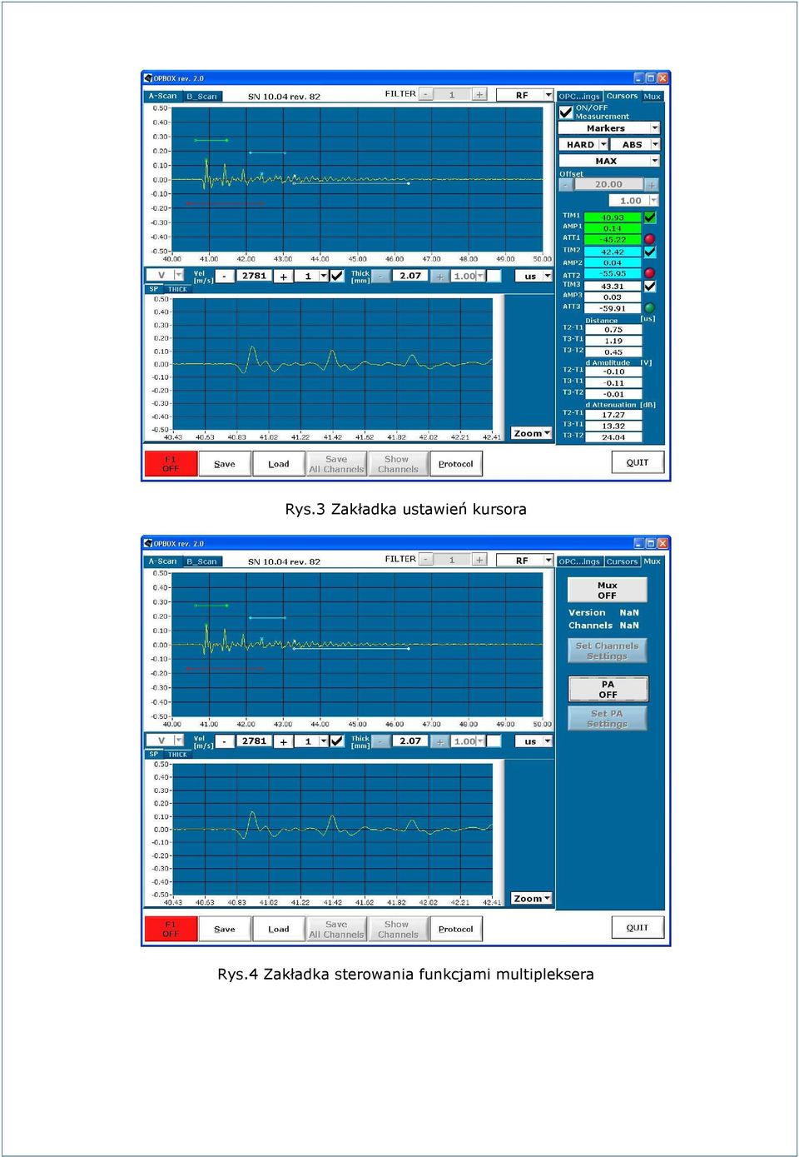
Task: Click red ATT2 indicator in top window
Action: 650,273
